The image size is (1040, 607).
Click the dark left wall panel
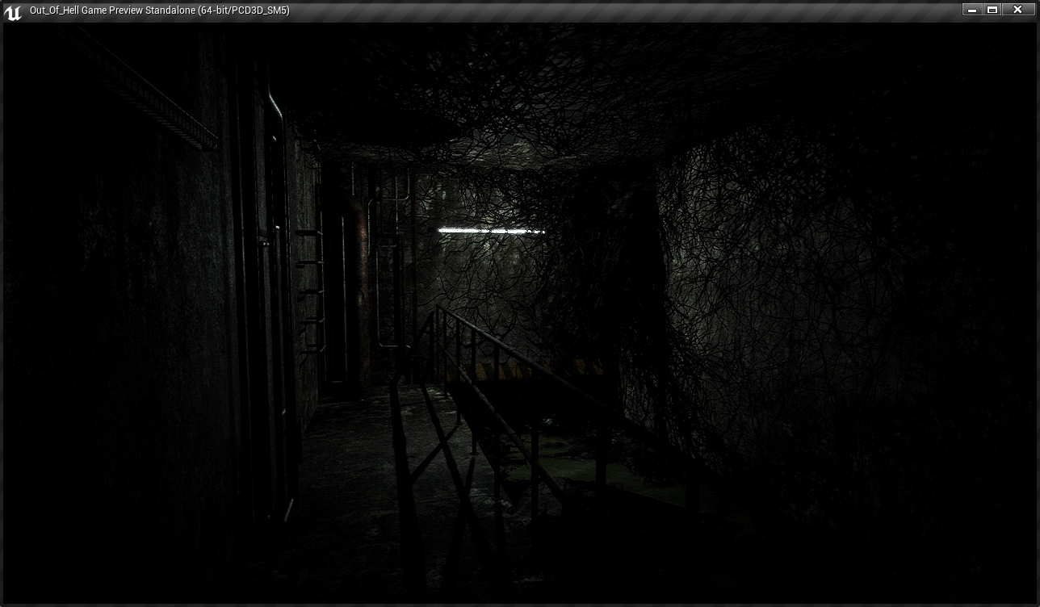coord(121,323)
